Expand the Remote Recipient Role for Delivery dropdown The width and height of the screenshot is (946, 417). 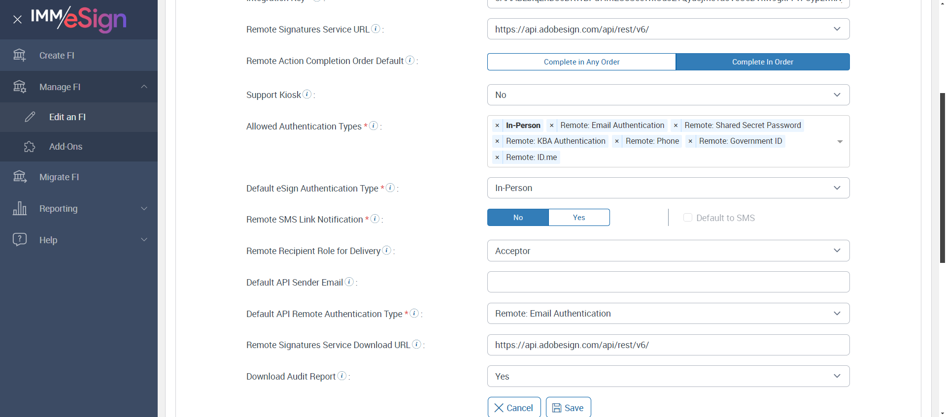[668, 251]
